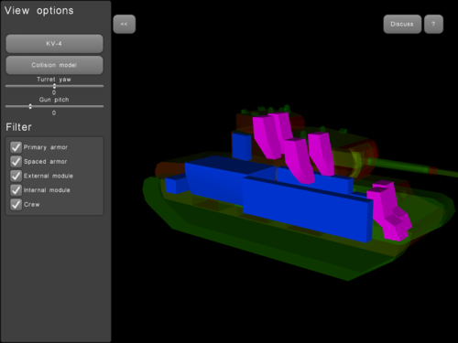Click right end of Turret yaw track
The height and width of the screenshot is (343, 458).
[x=102, y=86]
